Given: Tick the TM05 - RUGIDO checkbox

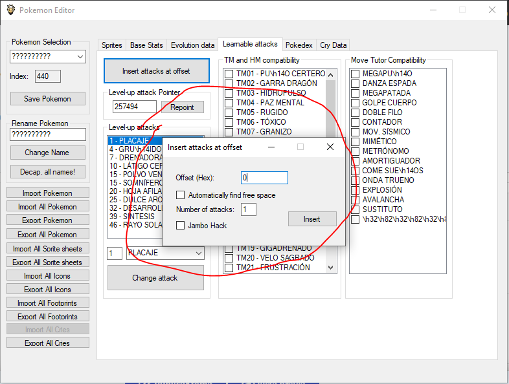Looking at the screenshot, I should tap(229, 112).
